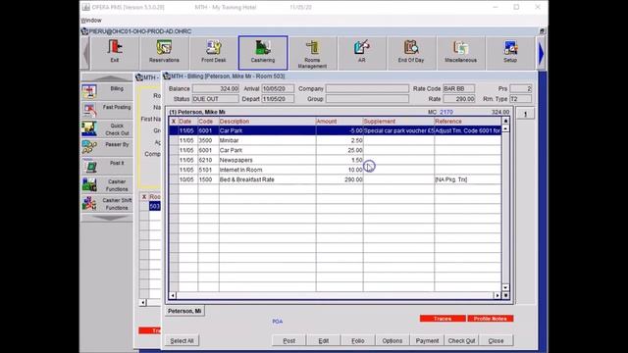Click the Exit toolbar icon
Viewport: 628px width, 353px height.
[x=115, y=53]
